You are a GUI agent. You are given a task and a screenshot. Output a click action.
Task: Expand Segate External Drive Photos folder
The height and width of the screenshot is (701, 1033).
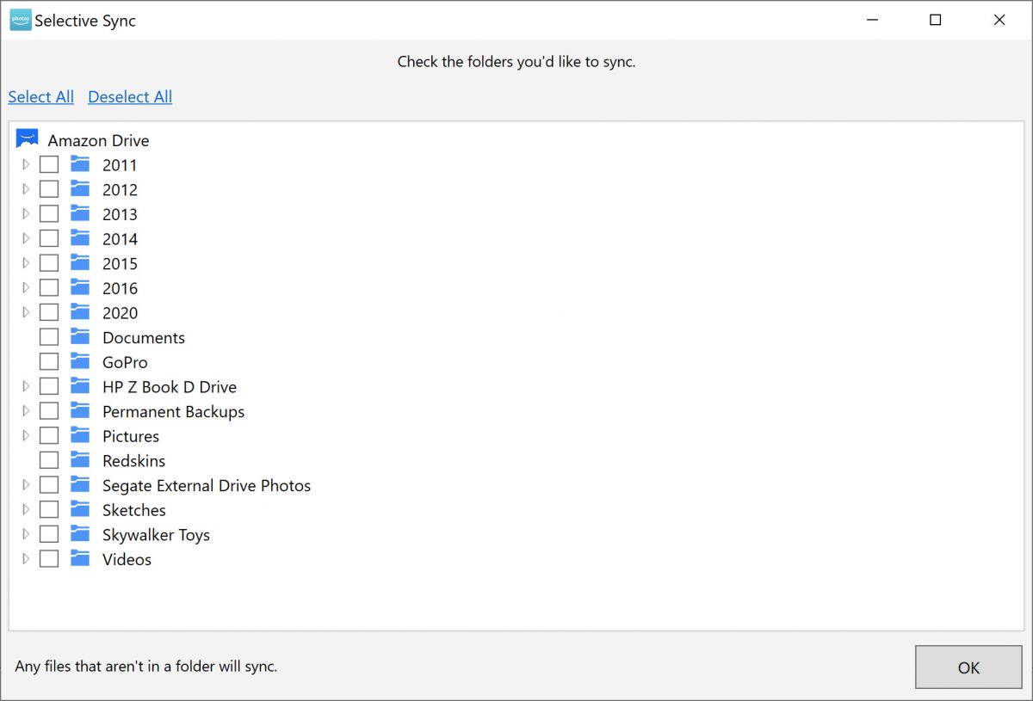tap(26, 485)
